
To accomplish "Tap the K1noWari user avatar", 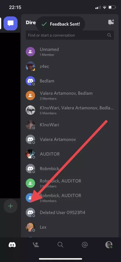I will click(30, 125).
